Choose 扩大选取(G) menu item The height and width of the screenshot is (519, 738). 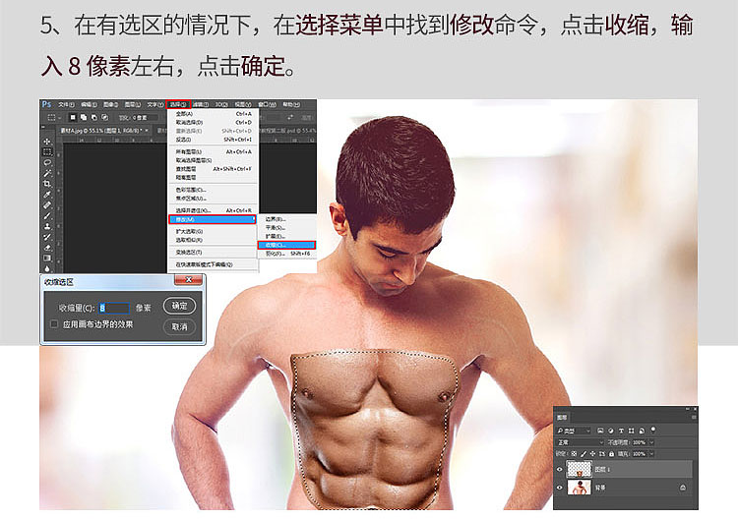(x=214, y=231)
